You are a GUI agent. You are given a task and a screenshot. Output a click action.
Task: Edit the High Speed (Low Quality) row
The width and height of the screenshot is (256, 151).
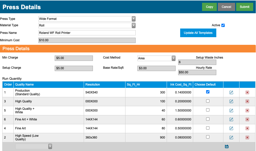(x=231, y=138)
